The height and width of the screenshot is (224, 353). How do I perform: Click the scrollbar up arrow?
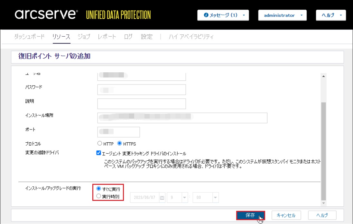pyautogui.click(x=323, y=76)
